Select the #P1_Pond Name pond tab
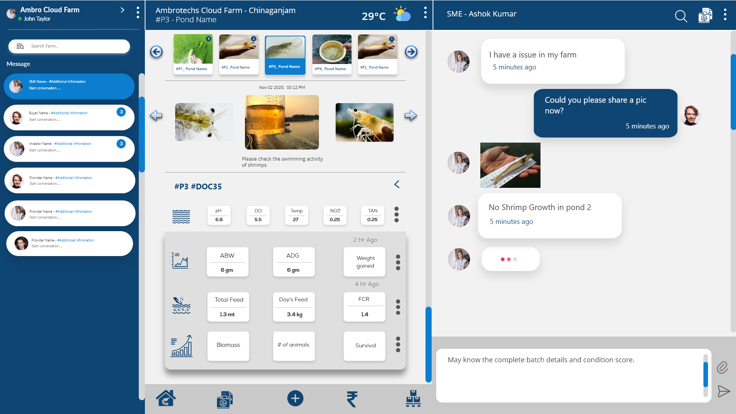 [x=193, y=54]
